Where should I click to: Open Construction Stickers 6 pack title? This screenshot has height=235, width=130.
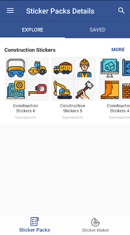26,108
